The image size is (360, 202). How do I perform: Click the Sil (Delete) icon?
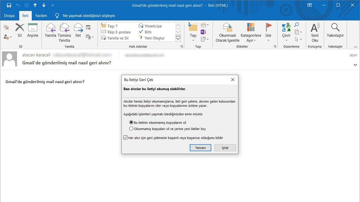[x=19, y=31]
